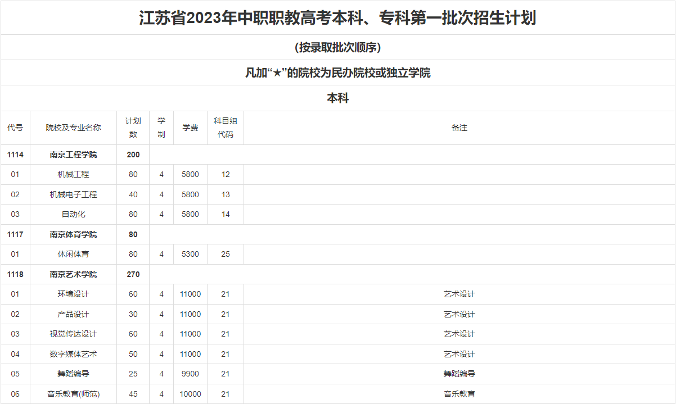Select school code 1114

tap(15, 155)
